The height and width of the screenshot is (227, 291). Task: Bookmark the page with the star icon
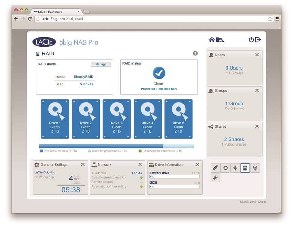[270, 19]
